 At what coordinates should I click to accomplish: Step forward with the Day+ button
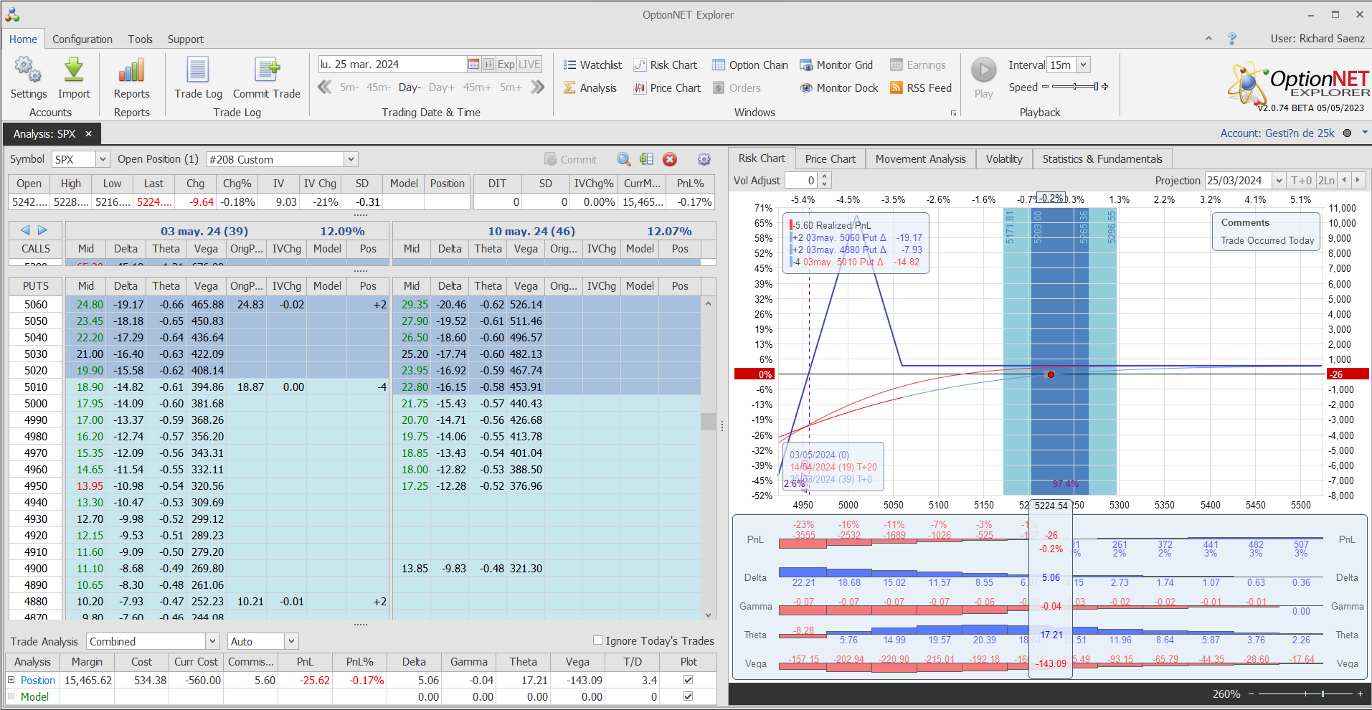pos(441,87)
